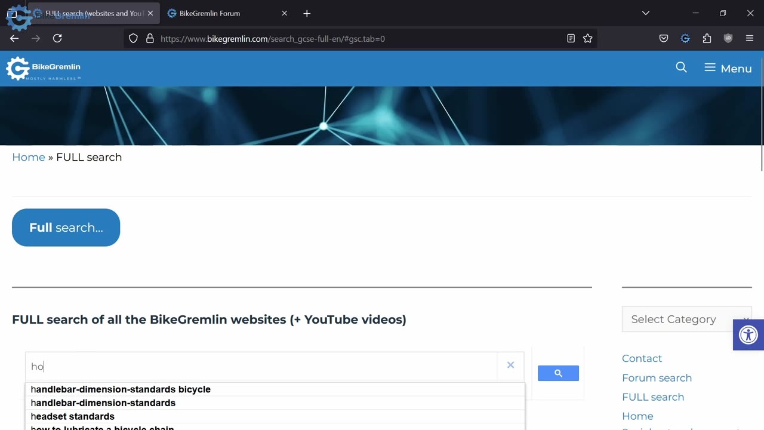Close the FULL search tab

tap(150, 13)
